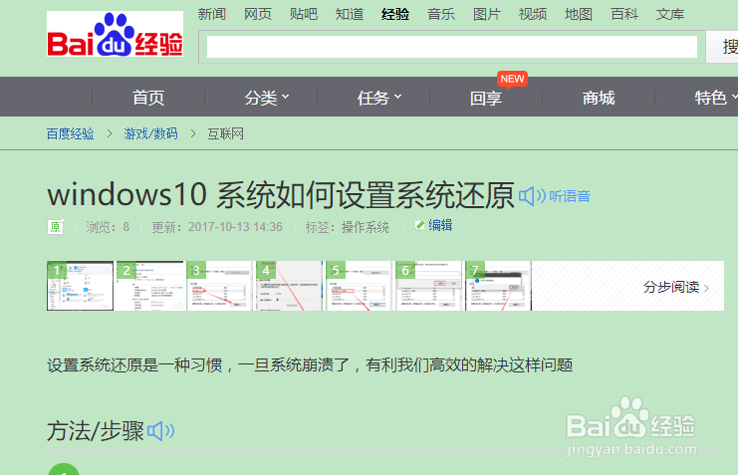Go to 贴吧 from the top bar
This screenshot has height=475, width=738.
click(303, 14)
